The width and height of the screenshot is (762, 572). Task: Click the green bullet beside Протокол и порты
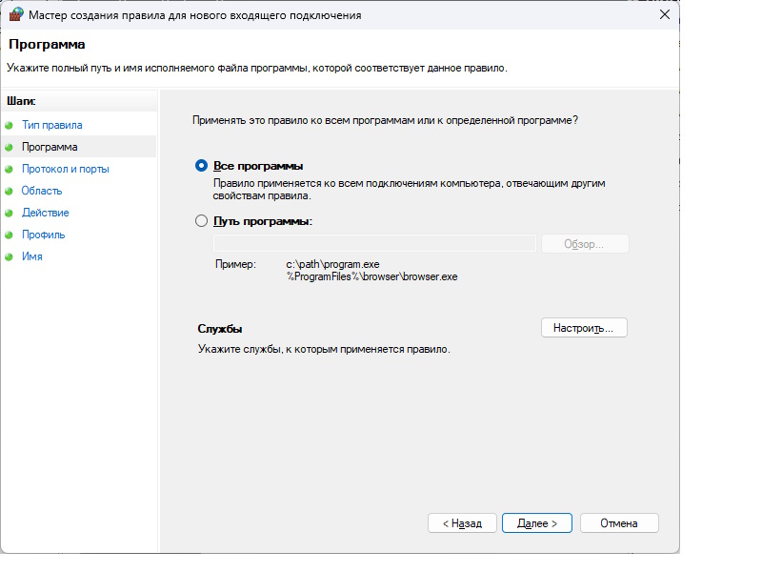point(10,169)
